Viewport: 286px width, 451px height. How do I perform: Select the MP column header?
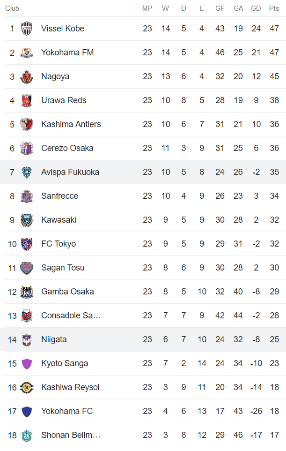tap(147, 8)
